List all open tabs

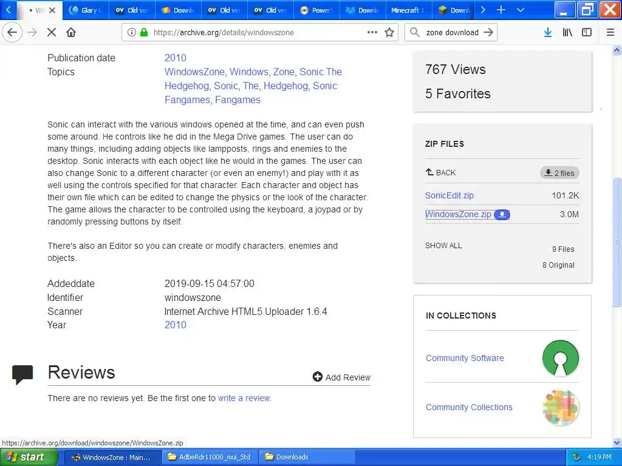(x=521, y=10)
